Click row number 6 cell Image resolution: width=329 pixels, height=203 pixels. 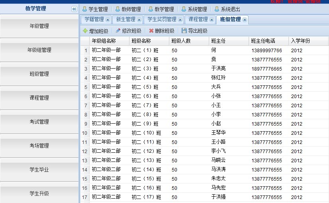pos(85,96)
